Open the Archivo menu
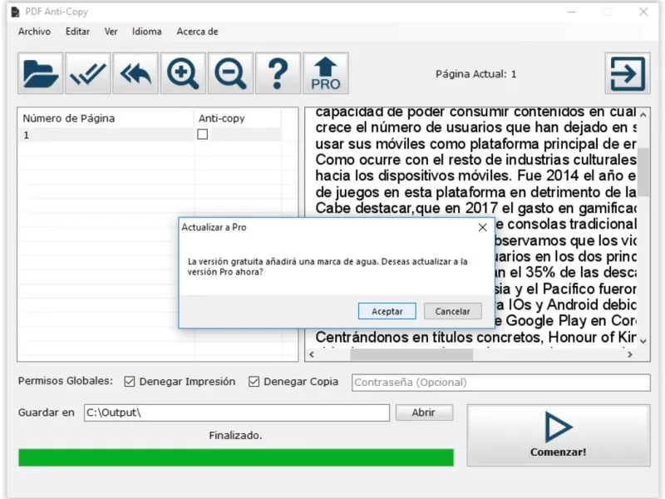Screen dimensions: 665x499 (x=34, y=32)
